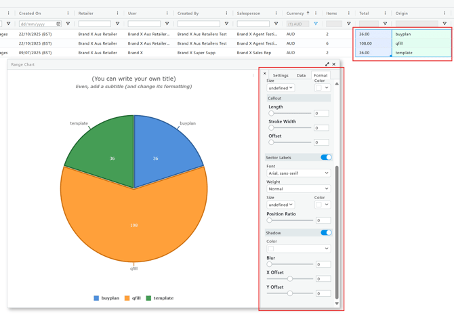Disable the Shadow toggle
The image size is (454, 315).
pos(326,232)
